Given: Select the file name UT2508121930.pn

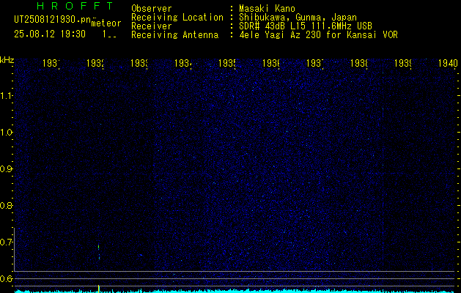Looking at the screenshot, I should (x=53, y=19).
